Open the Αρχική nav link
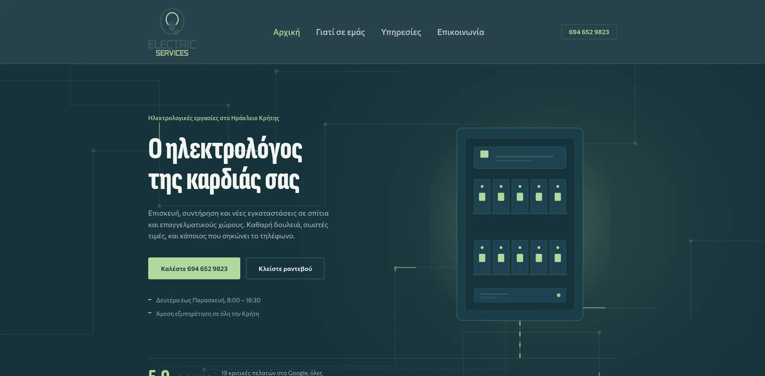Viewport: 765px width, 376px height. [x=286, y=32]
